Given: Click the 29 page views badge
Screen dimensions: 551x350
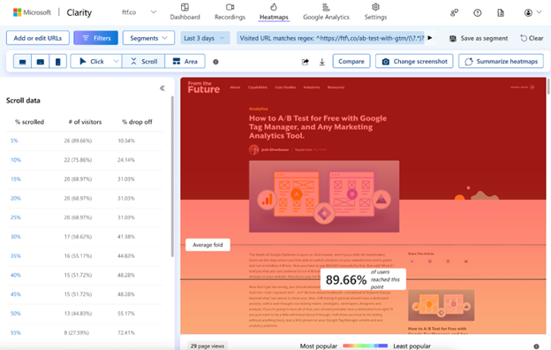Looking at the screenshot, I should coord(208,346).
